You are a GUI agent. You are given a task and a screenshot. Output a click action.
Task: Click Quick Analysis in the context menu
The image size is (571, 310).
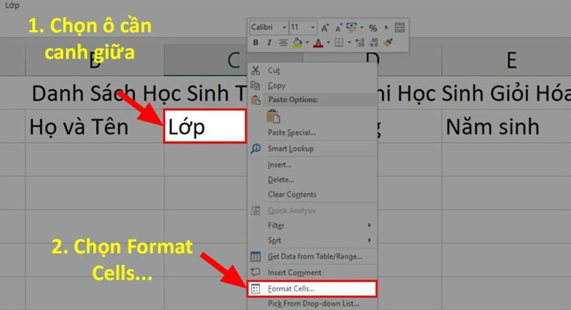click(x=312, y=210)
